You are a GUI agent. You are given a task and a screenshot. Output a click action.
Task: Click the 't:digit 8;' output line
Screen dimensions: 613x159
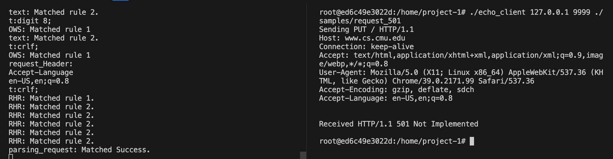30,21
